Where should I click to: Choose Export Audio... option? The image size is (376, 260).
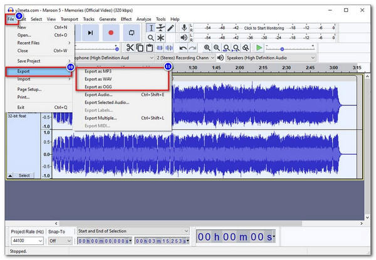click(122, 95)
